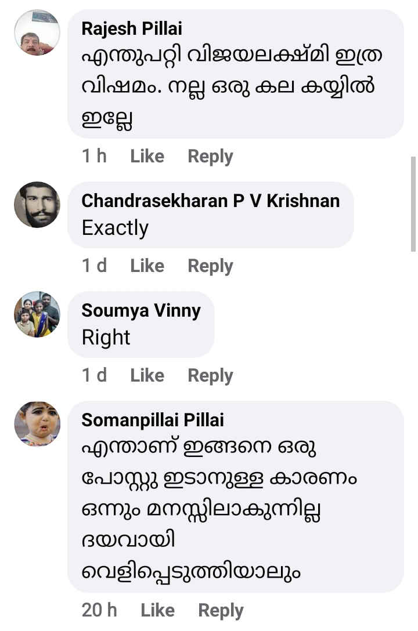Viewport: 418px width, 631px height.
Task: Open Soumya Vinny's profile picture
Action: point(37,314)
